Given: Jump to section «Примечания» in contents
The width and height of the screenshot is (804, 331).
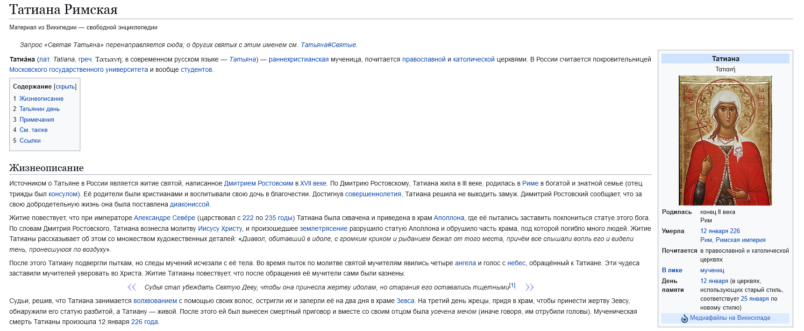Looking at the screenshot, I should [x=36, y=120].
